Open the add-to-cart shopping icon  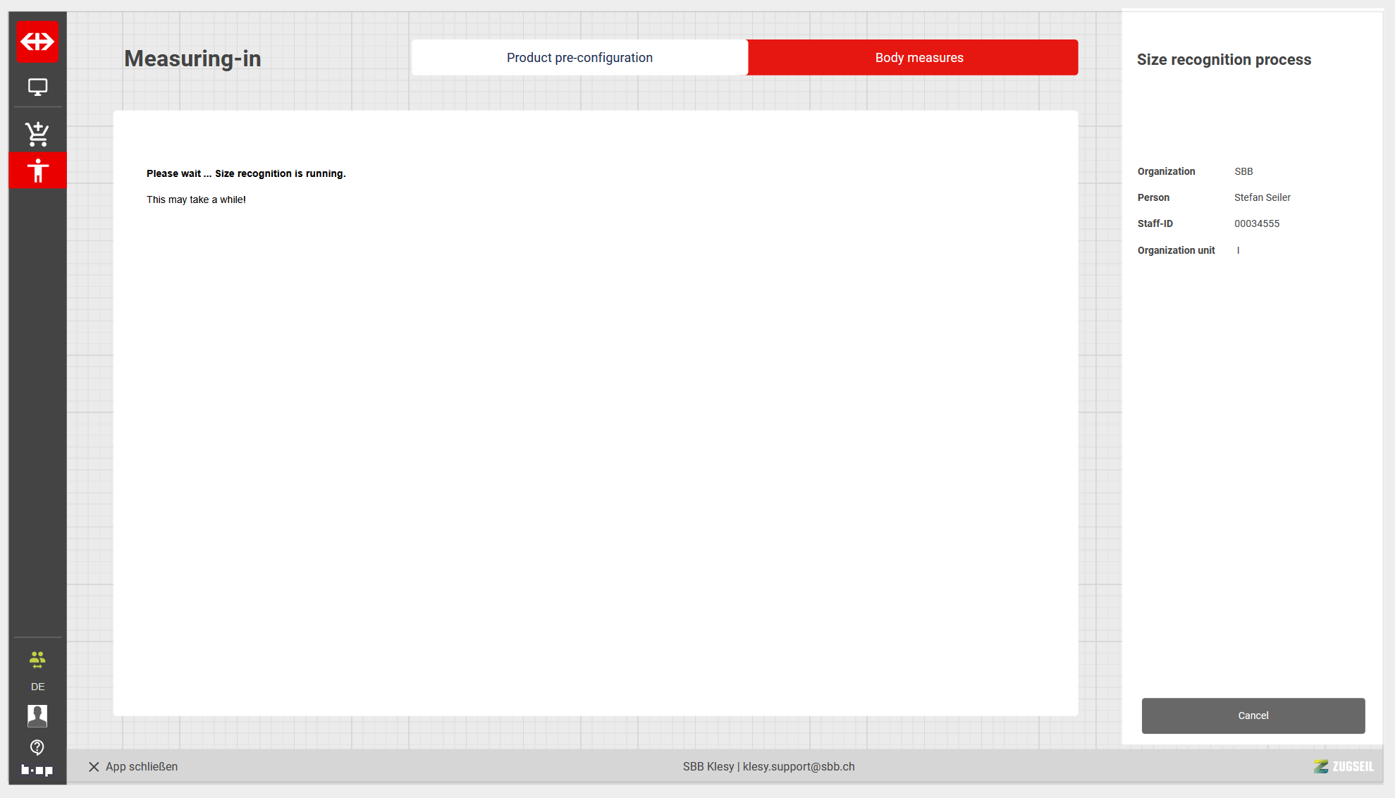(x=37, y=134)
